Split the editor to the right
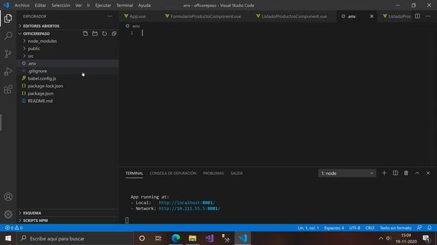Viewport: 437px width, 245px height. [417, 16]
